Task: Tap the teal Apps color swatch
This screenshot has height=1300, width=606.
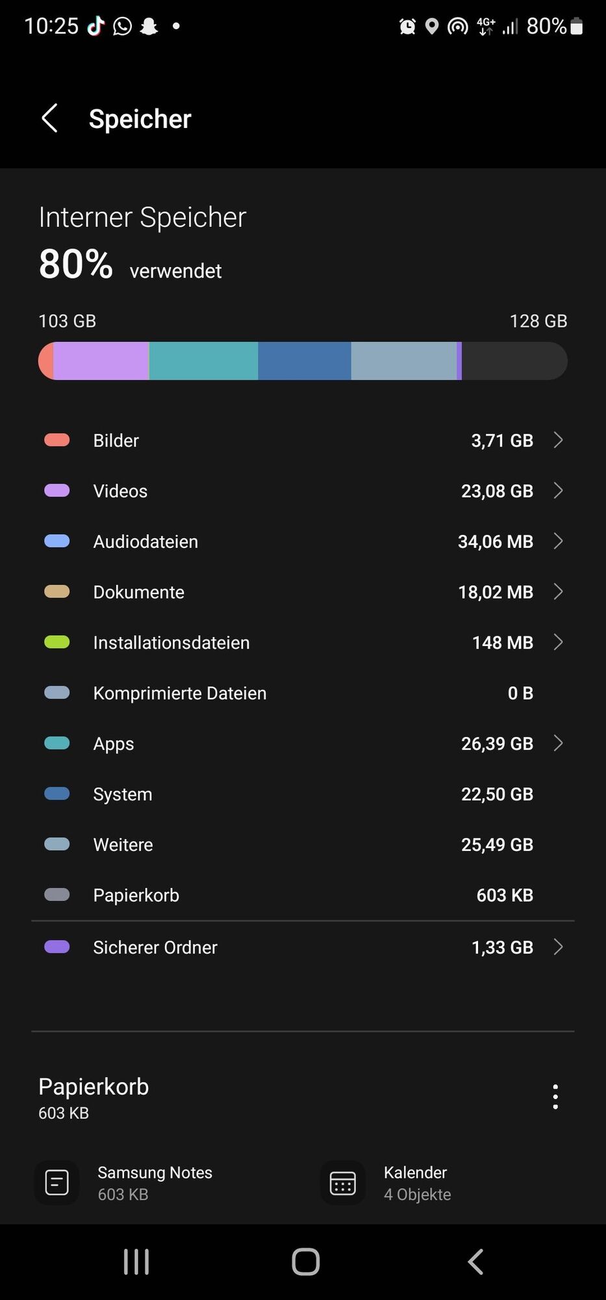Action: click(57, 743)
